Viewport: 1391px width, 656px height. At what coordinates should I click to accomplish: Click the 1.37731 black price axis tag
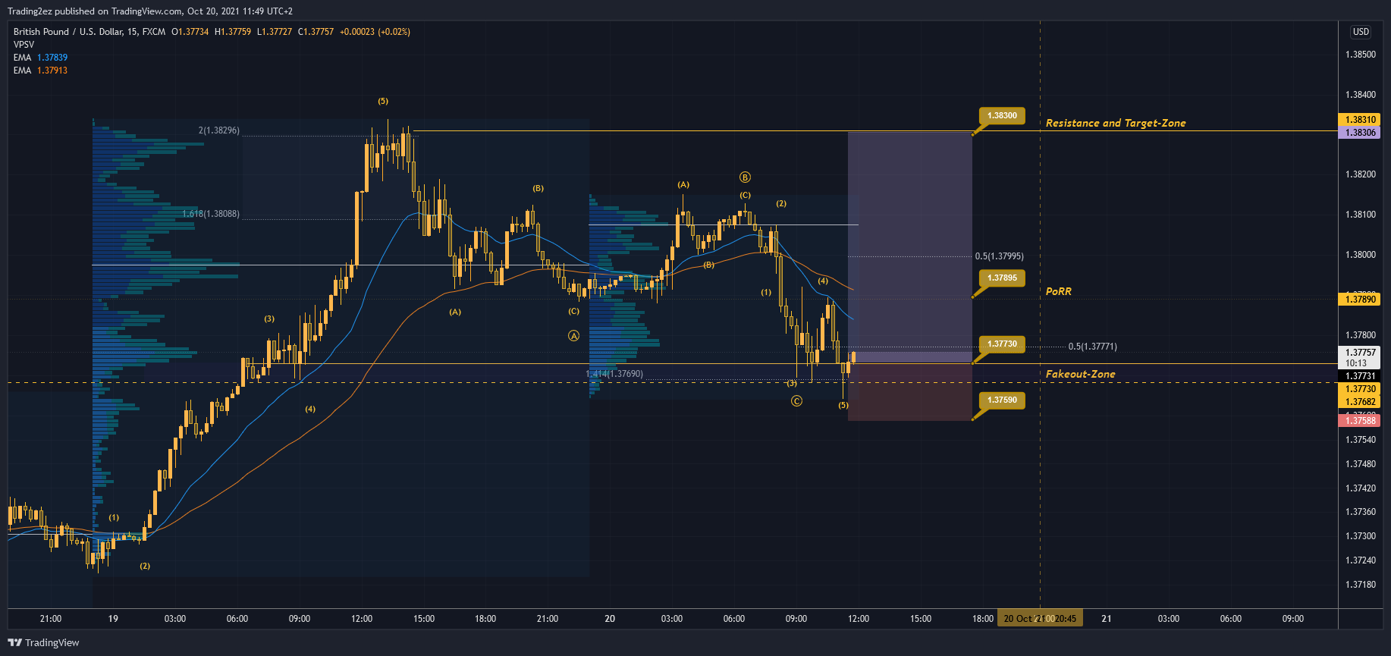coord(1361,376)
